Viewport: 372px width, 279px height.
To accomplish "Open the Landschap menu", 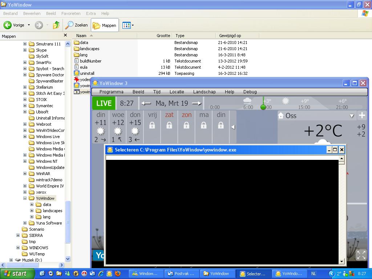I will (x=204, y=92).
